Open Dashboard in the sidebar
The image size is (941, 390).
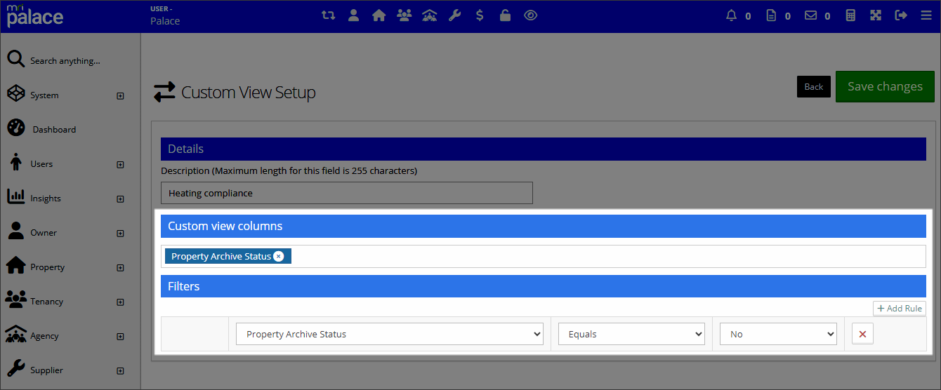[x=54, y=130]
